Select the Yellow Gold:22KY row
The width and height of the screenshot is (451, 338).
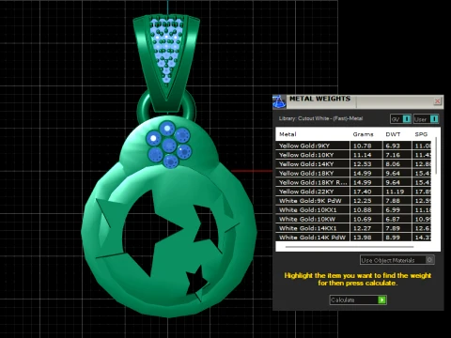[x=353, y=192]
